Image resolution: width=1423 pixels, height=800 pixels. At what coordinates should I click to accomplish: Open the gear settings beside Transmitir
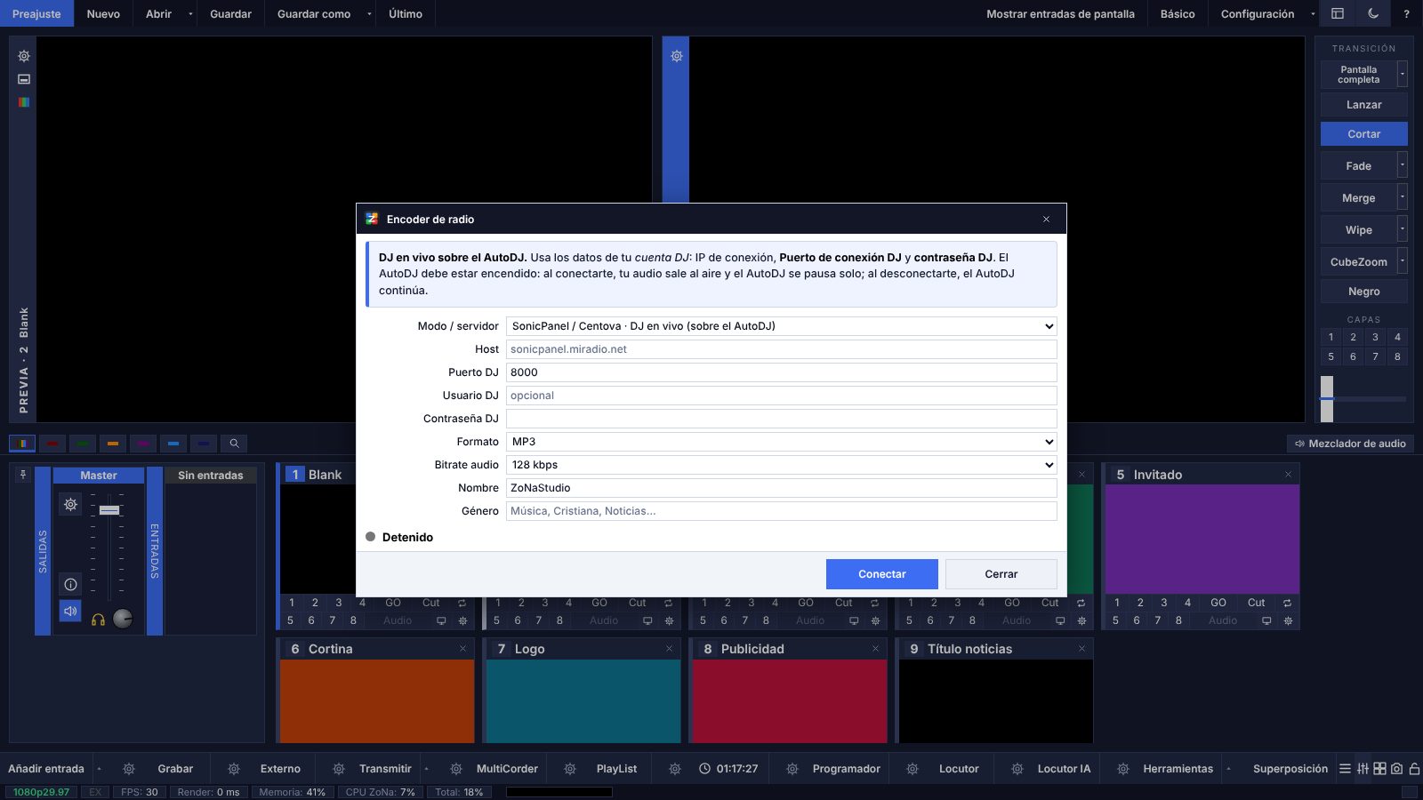[x=339, y=769]
